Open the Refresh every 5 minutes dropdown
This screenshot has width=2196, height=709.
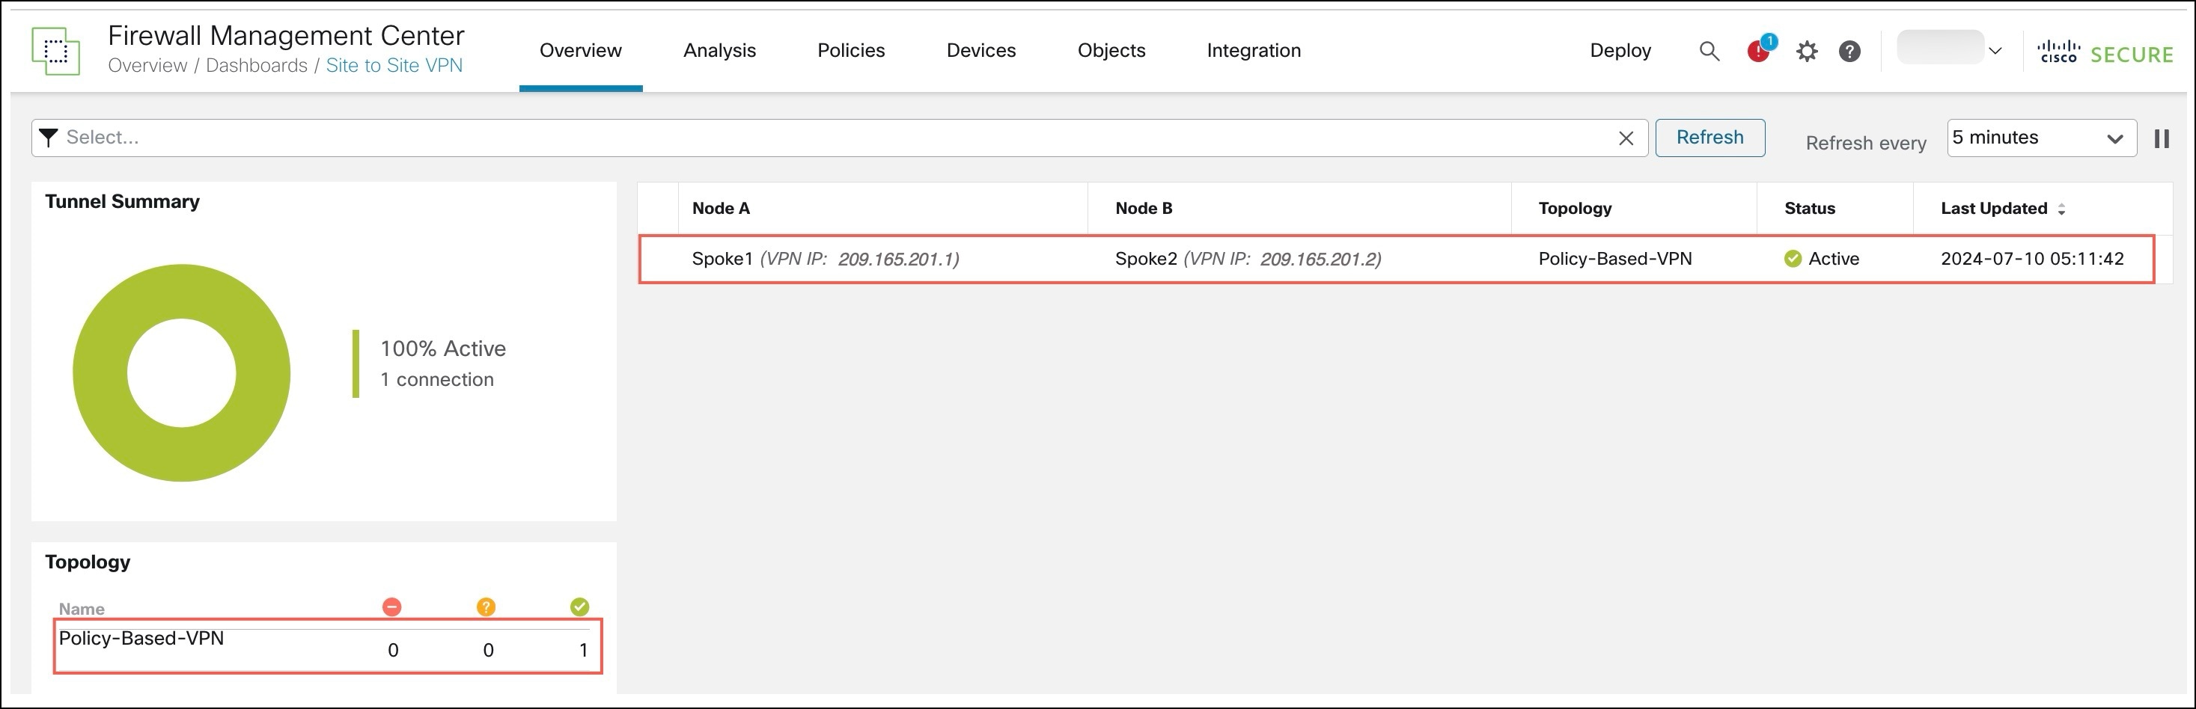click(2041, 138)
